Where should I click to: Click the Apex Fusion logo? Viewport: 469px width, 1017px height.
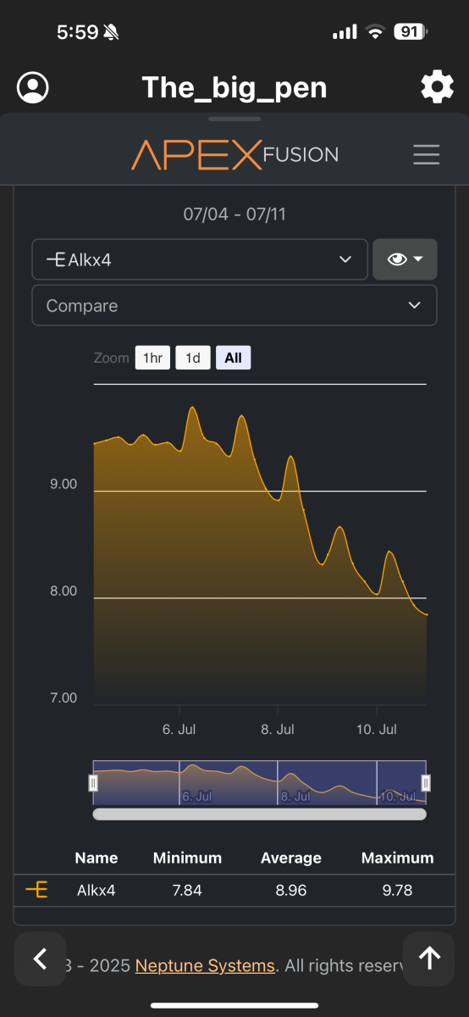(234, 154)
